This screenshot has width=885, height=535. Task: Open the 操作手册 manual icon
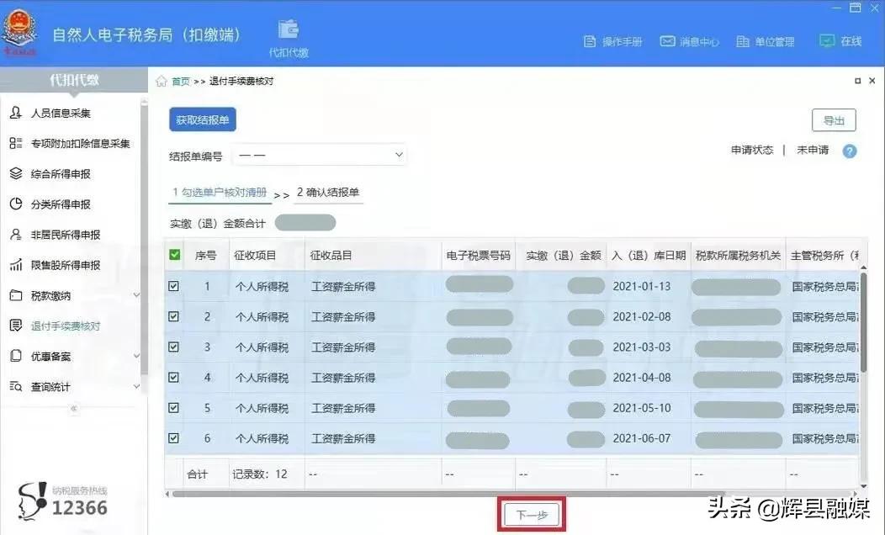point(615,40)
